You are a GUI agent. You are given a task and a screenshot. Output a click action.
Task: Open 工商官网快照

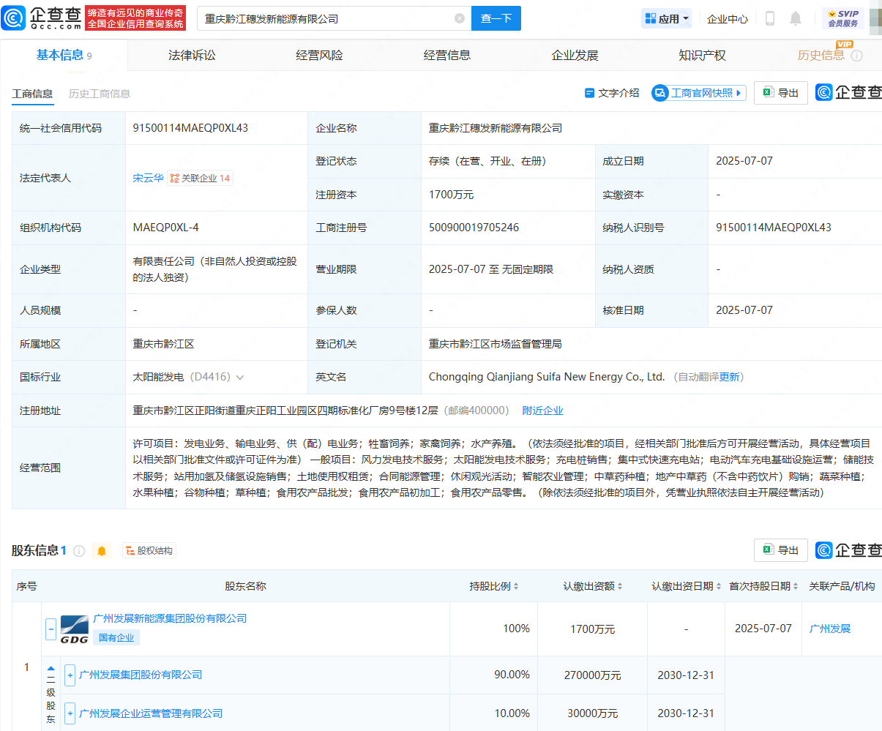(699, 93)
